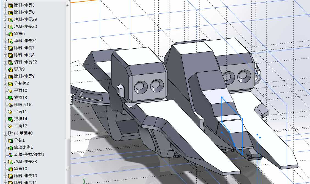The image size is (310, 184).
Task: Click the 草圖40 sketch icon
Action: pyautogui.click(x=10, y=133)
